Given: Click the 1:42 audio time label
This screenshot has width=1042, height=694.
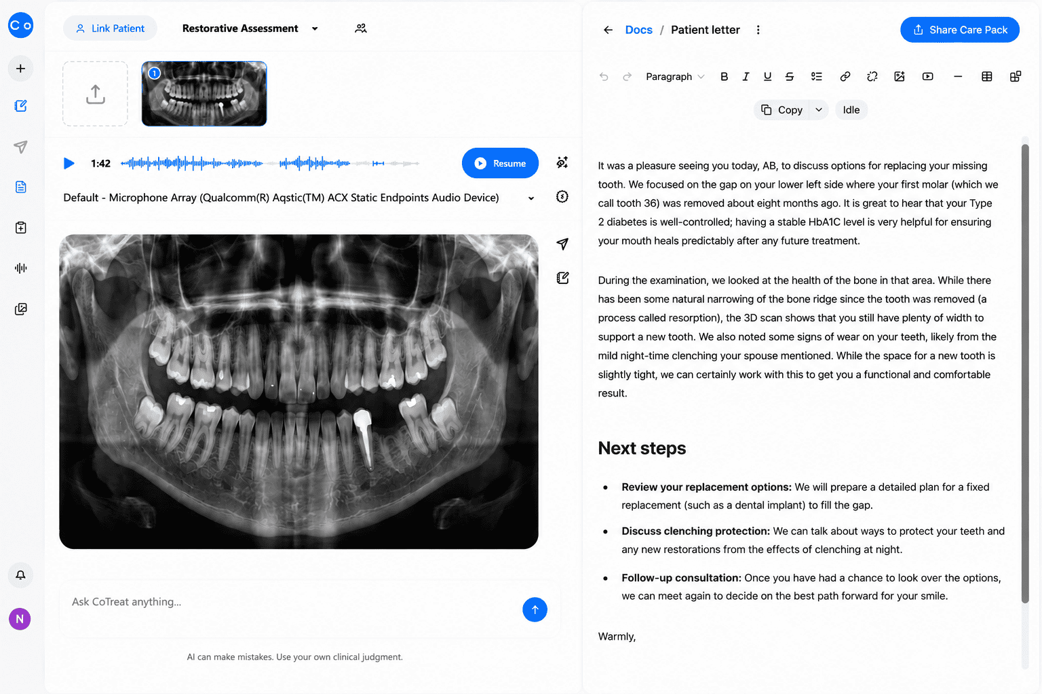Looking at the screenshot, I should click(100, 163).
